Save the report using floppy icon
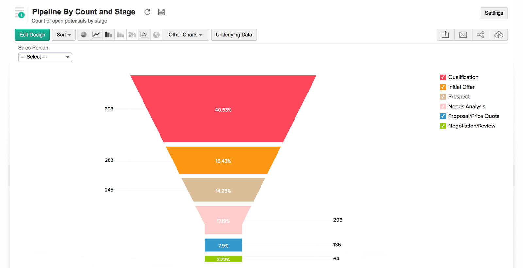Viewport: 523px width, 268px height. tap(161, 12)
